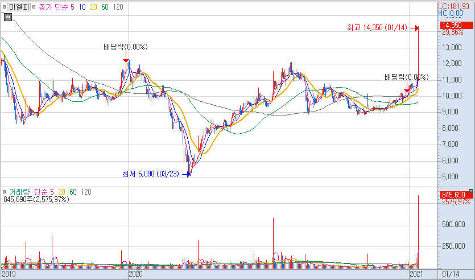Click the 2021 year label on time axis

pyautogui.click(x=417, y=274)
